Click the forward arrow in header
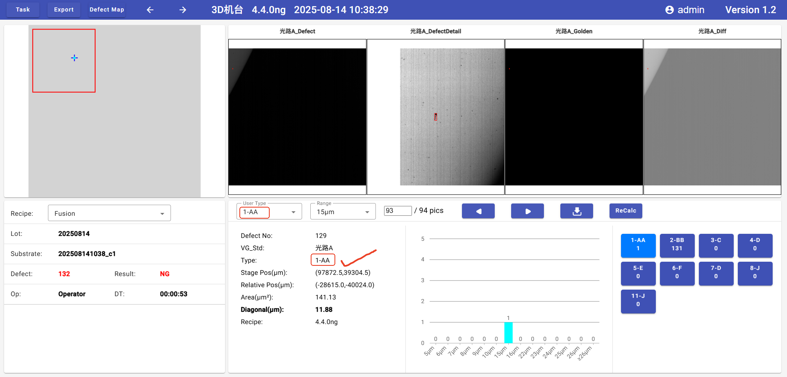The height and width of the screenshot is (377, 787). pyautogui.click(x=183, y=10)
